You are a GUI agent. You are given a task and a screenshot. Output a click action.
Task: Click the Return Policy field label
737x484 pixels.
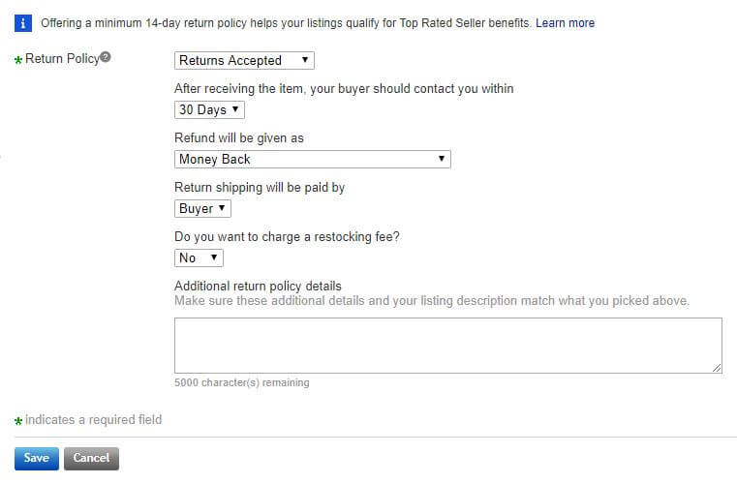click(x=62, y=59)
